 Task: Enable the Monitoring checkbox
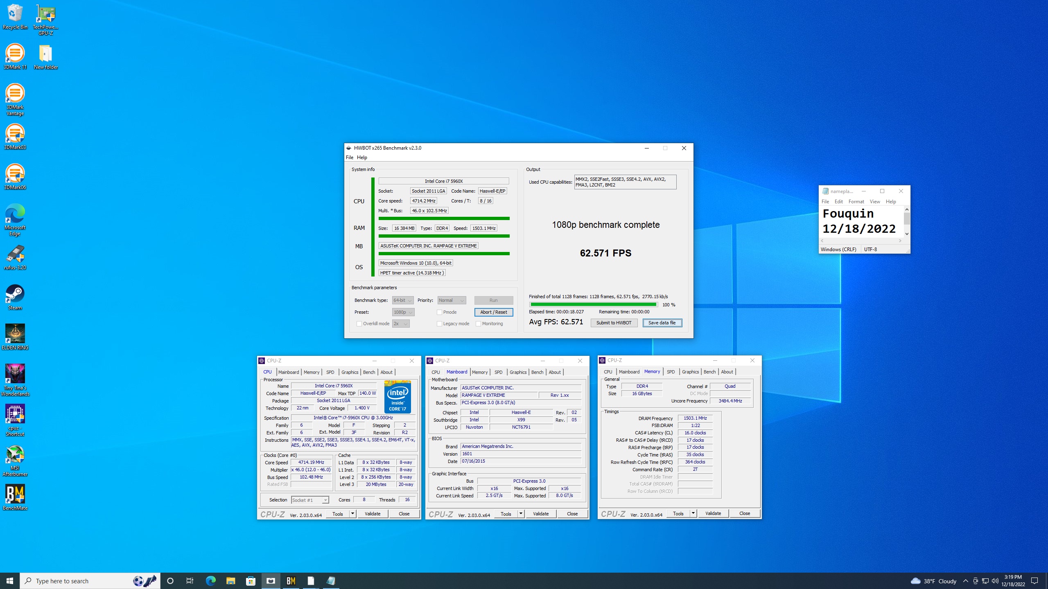pyautogui.click(x=478, y=324)
